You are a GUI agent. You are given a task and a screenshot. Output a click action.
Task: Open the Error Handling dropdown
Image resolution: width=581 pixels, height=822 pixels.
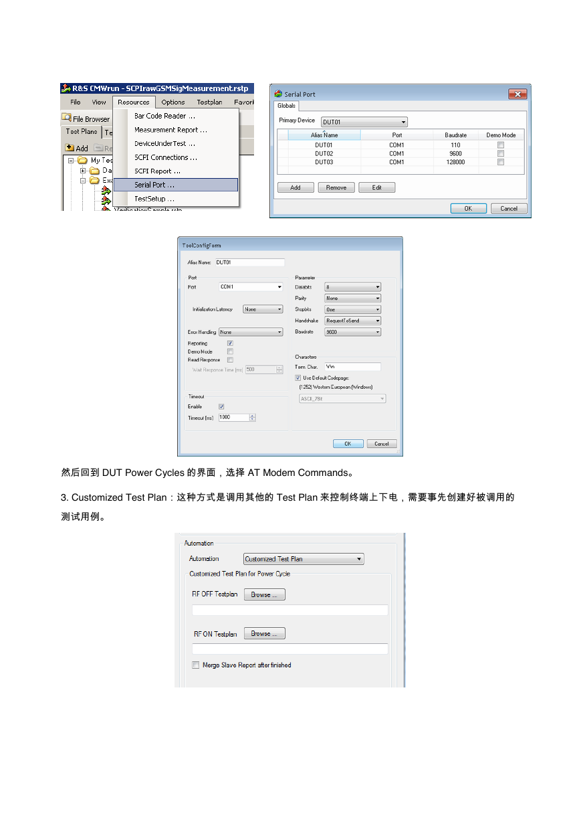pos(251,332)
